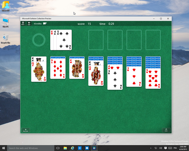Click the King of spades card

(x=39, y=59)
